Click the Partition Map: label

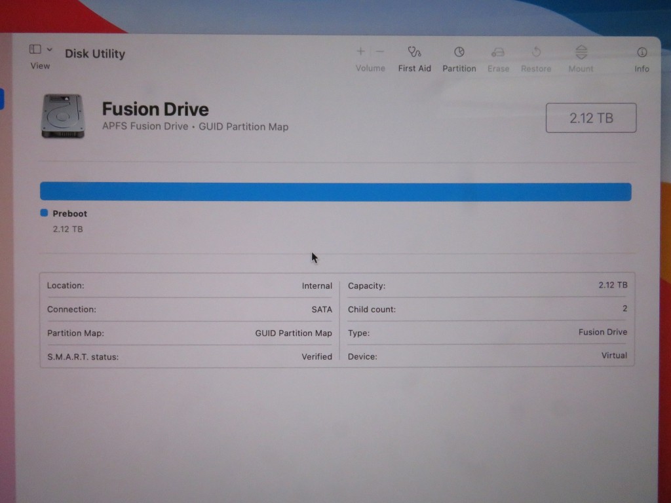point(75,333)
